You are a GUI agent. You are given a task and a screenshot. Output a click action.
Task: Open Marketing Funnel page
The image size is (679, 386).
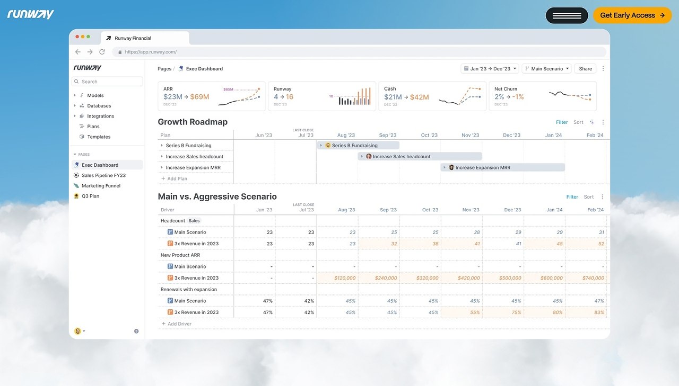pos(107,186)
